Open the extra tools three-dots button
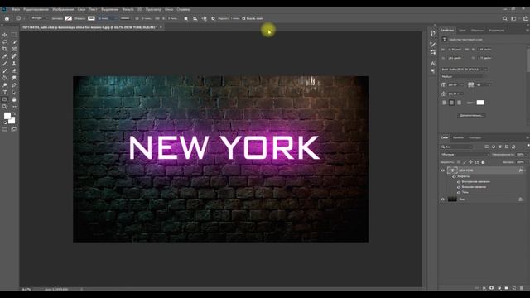 pos(14,107)
